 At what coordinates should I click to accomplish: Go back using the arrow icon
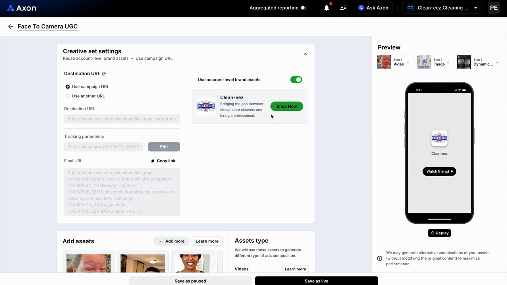pyautogui.click(x=10, y=27)
